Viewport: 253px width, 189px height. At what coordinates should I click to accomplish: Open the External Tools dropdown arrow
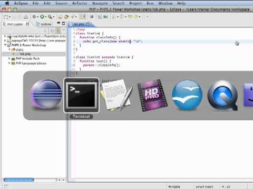[x=54, y=17]
